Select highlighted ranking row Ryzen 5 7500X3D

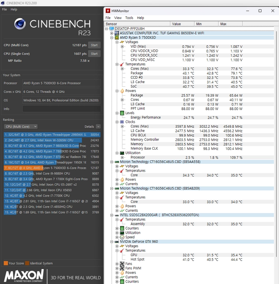point(52,168)
